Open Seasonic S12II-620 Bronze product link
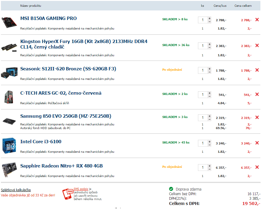 68,69
